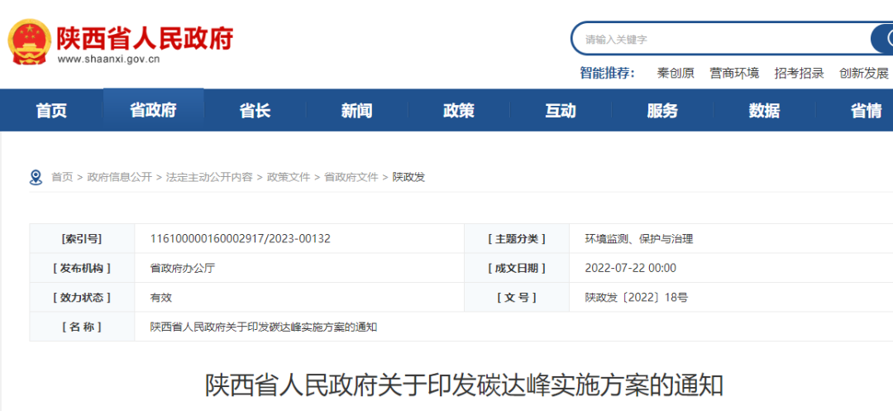893x411 pixels.
Task: Click the 效力状态 label cell
Action: (82, 298)
